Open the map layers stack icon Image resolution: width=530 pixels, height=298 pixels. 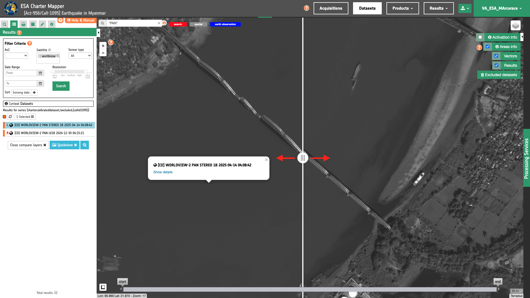point(515,26)
